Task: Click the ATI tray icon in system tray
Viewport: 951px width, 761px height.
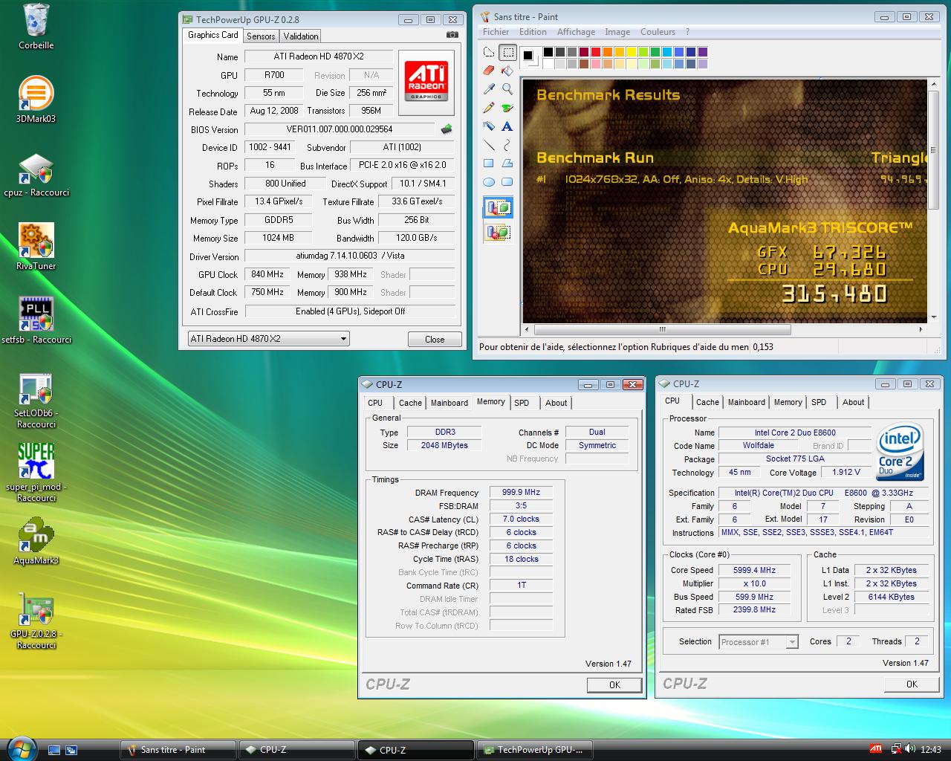Action: click(x=877, y=749)
